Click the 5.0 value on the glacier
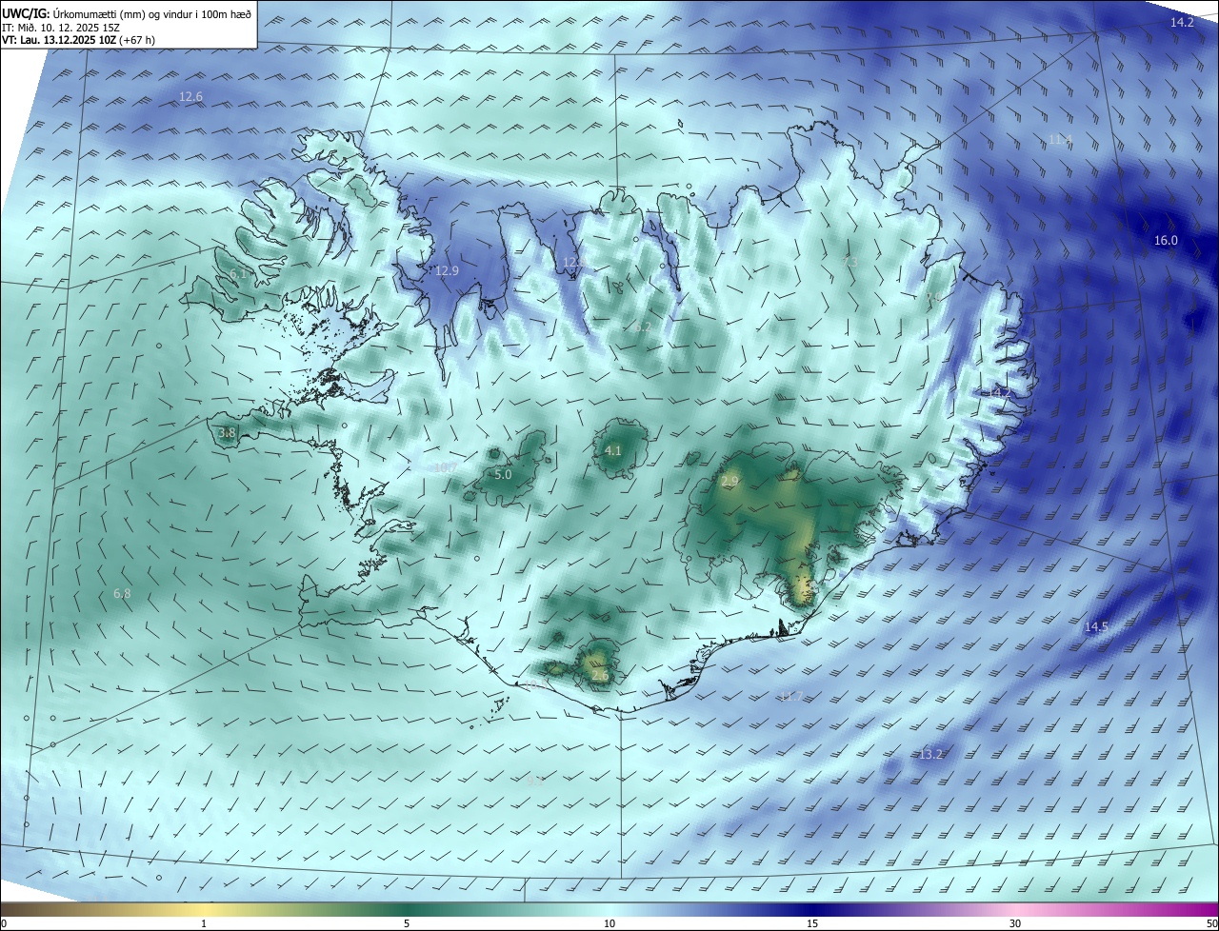 point(503,474)
